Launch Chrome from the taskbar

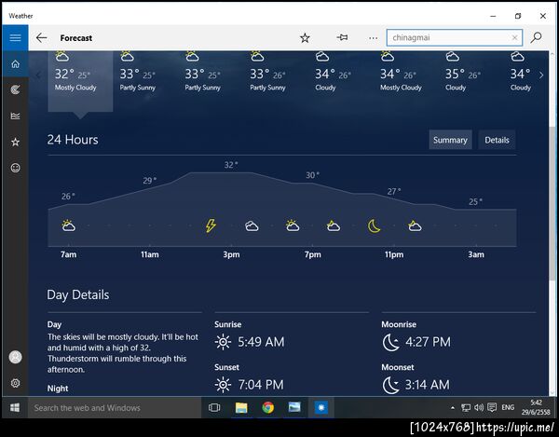pyautogui.click(x=267, y=407)
